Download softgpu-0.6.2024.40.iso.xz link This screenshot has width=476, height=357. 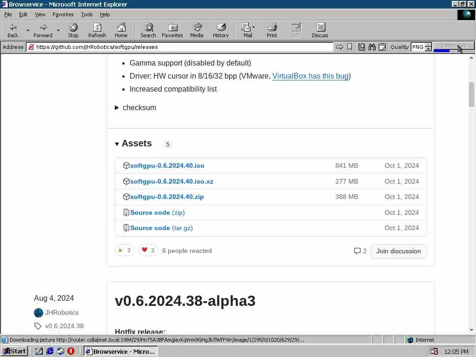172,181
